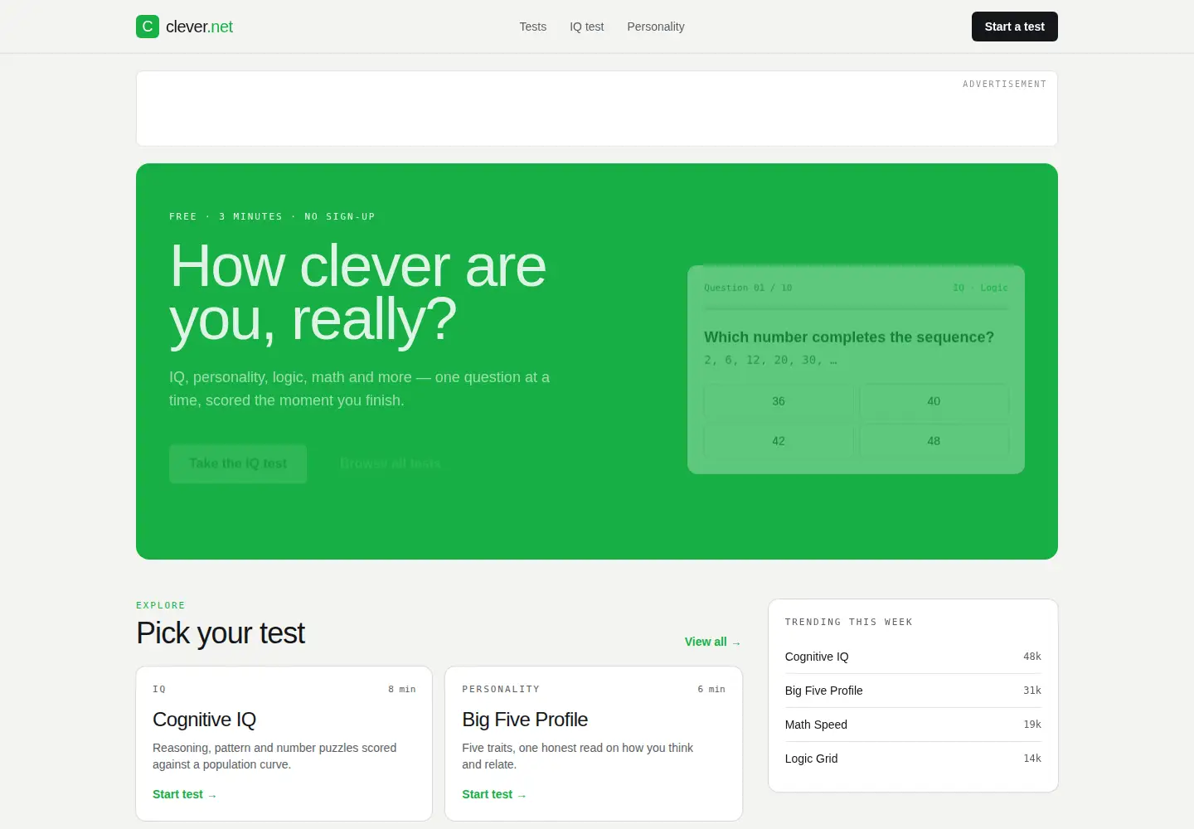Click the question progress bar in the preview card

856,308
